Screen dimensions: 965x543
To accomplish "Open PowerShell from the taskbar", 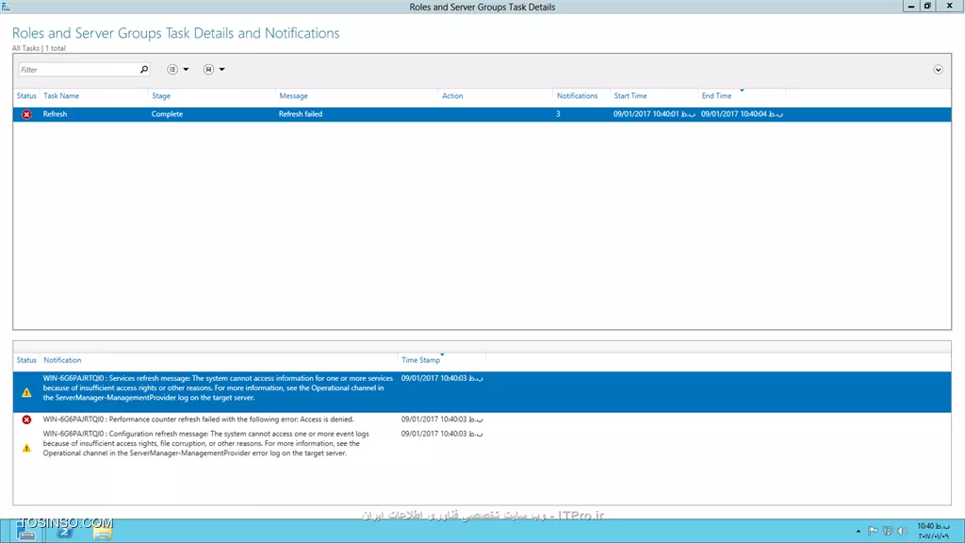I will point(65,532).
